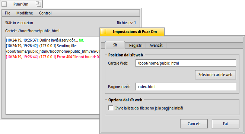The image size is (245, 134).
Task: Click the Richiestis: 1 counter
Action: point(126,23)
